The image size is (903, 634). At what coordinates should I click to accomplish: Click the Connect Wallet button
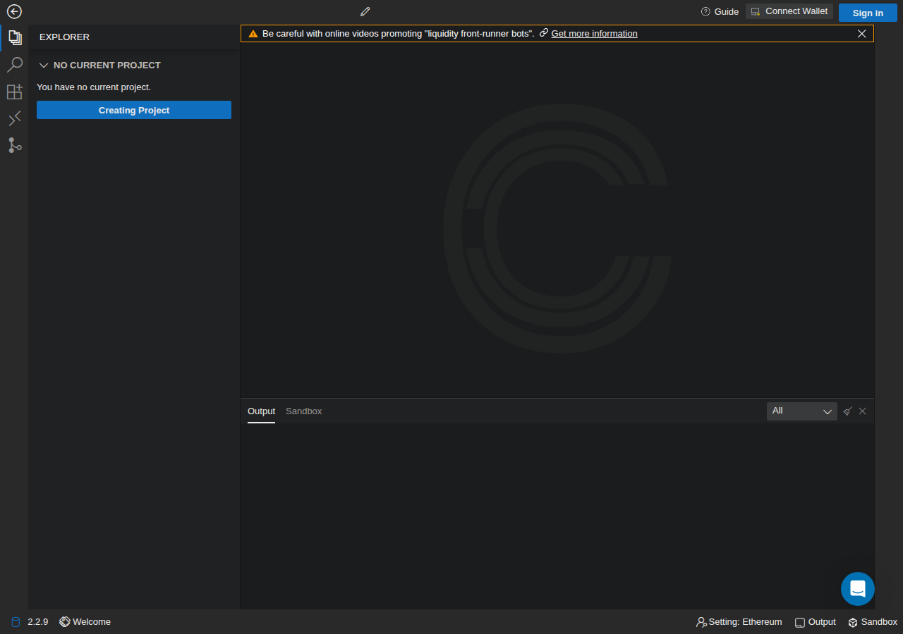click(x=789, y=11)
